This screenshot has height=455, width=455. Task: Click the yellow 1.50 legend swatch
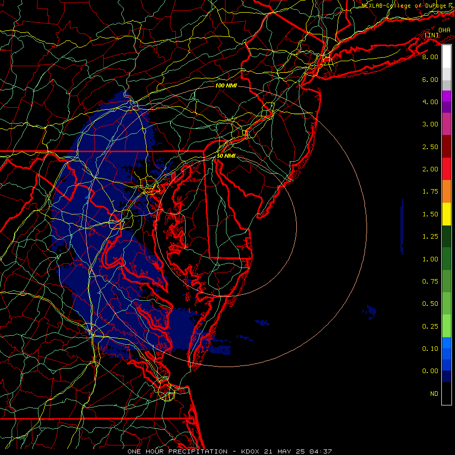point(446,214)
